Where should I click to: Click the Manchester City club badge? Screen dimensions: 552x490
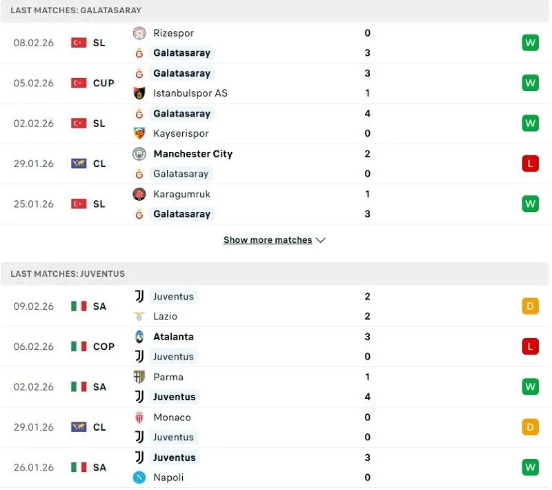tap(140, 154)
